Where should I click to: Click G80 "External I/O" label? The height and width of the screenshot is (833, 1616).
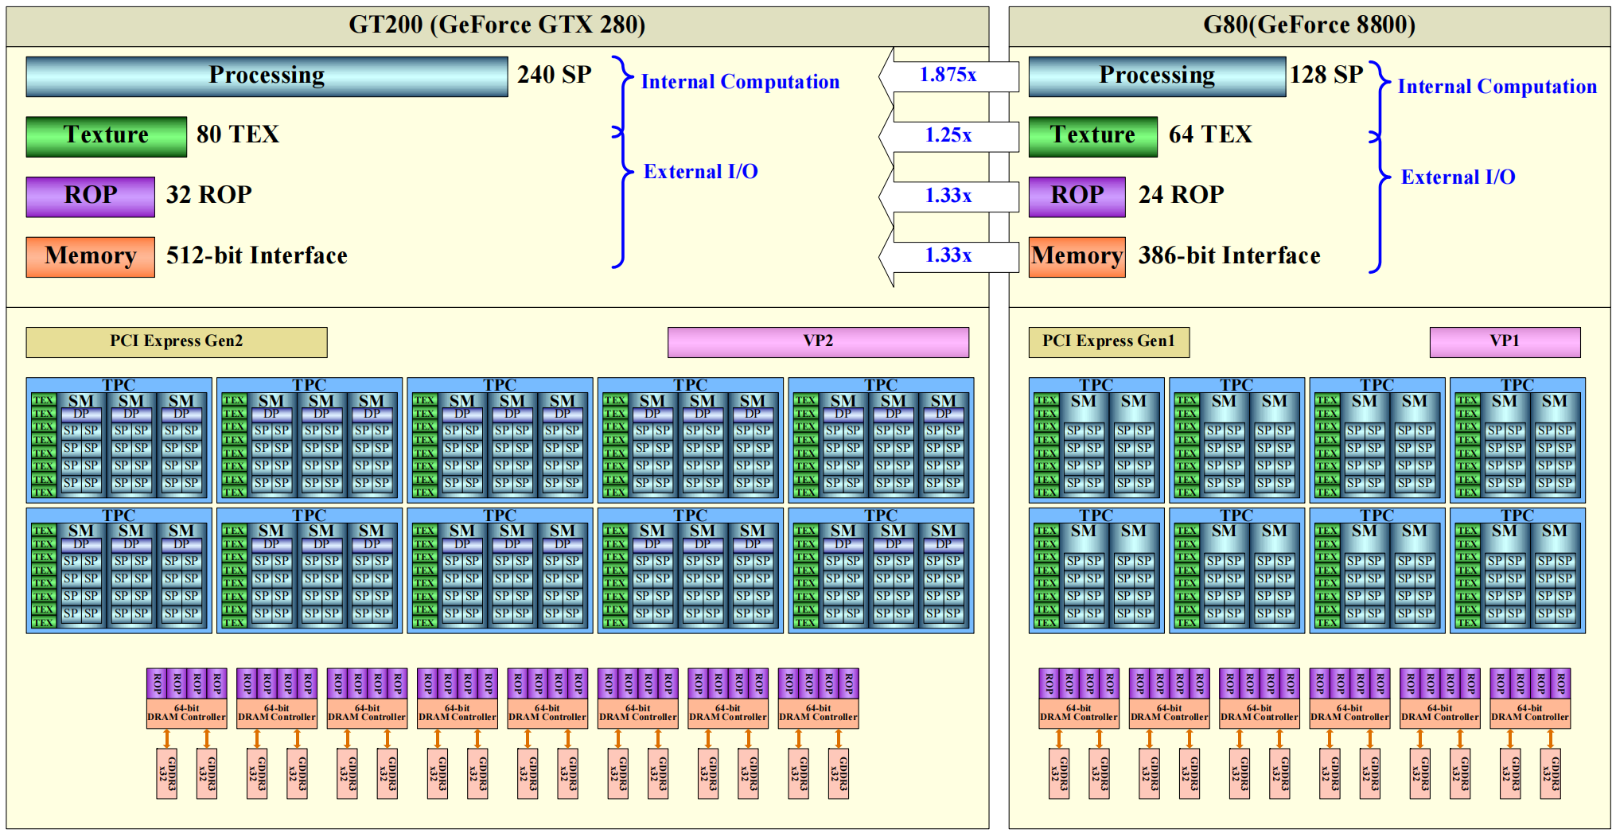[x=1458, y=177]
